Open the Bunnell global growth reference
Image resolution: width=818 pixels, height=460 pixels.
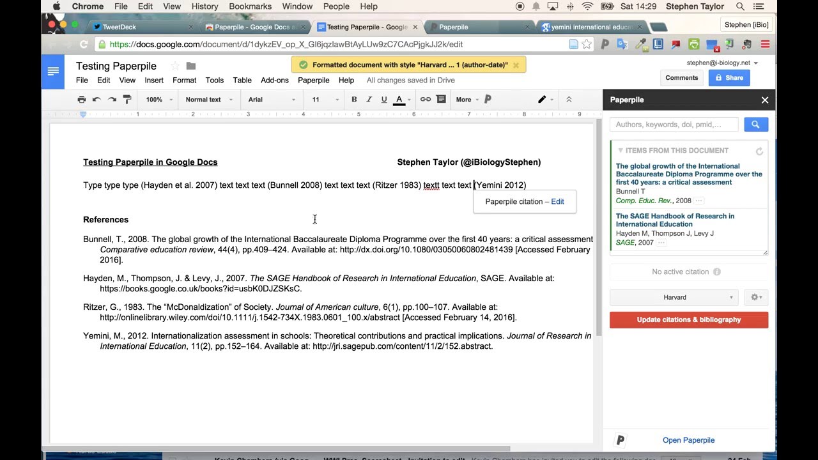[x=689, y=174]
